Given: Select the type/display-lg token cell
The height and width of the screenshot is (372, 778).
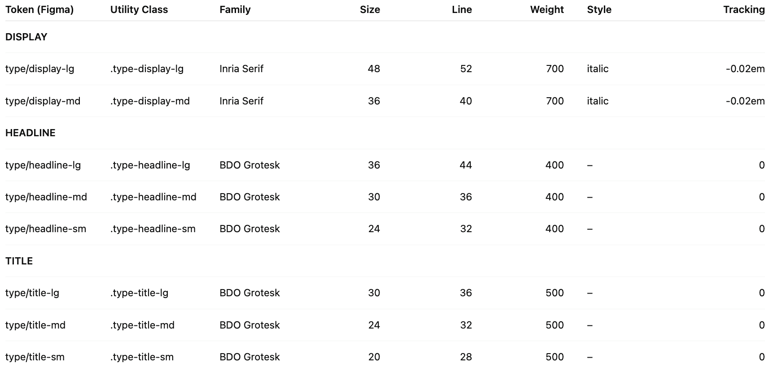Looking at the screenshot, I should (40, 69).
